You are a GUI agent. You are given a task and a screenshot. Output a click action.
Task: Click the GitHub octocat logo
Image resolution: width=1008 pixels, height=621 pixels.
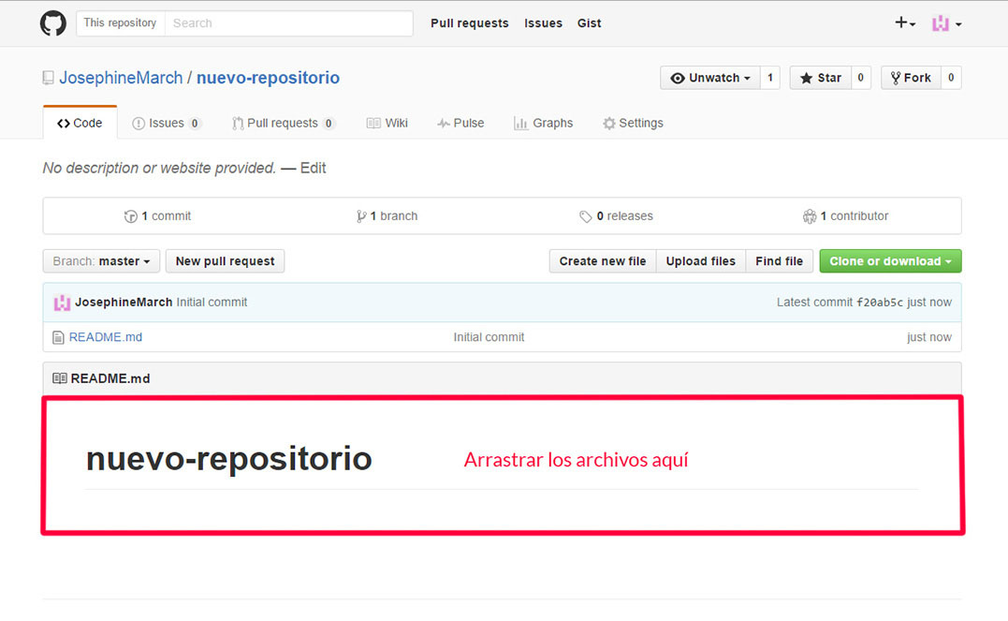[52, 22]
